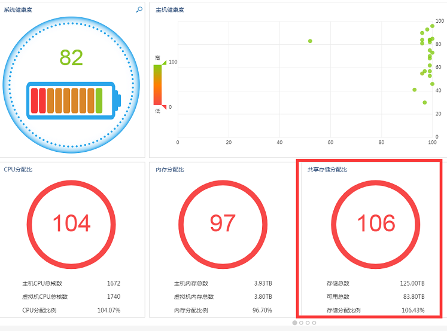The height and width of the screenshot is (331, 447).
Task: Click the CPU分配比例 104.07% value
Action: coord(109,310)
